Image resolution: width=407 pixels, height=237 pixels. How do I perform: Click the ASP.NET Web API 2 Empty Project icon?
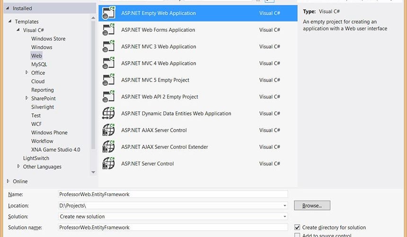[x=109, y=97]
